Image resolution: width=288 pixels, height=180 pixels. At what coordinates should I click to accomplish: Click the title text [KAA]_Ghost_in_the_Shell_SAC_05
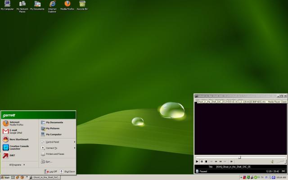coord(233,167)
